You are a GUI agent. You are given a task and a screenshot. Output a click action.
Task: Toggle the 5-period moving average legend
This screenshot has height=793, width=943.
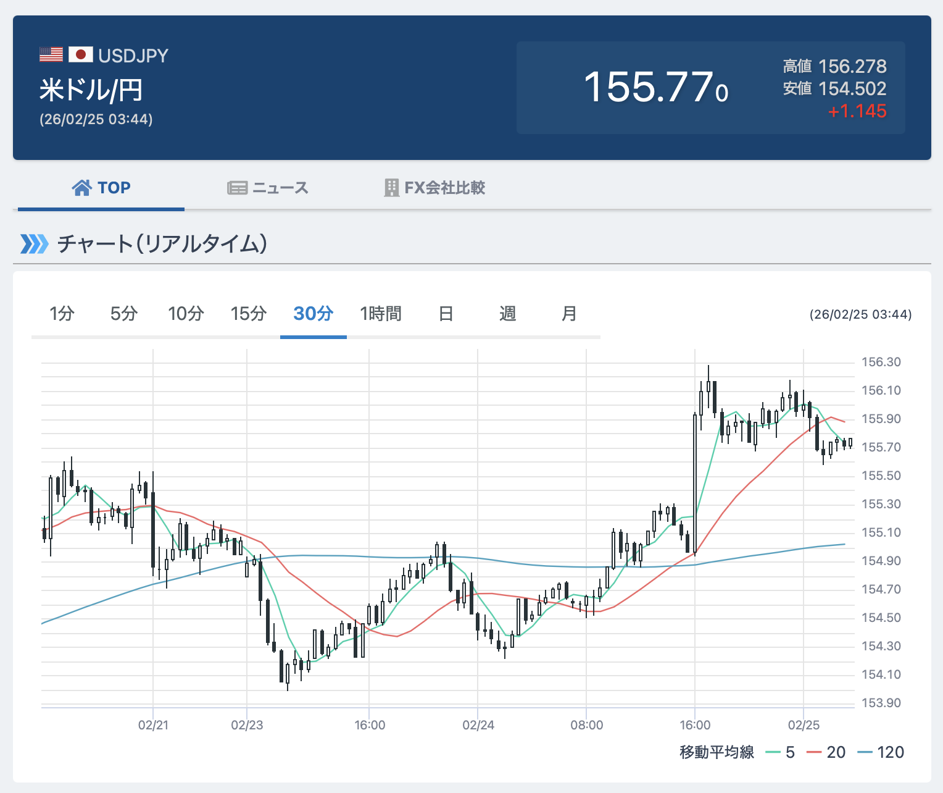(781, 752)
